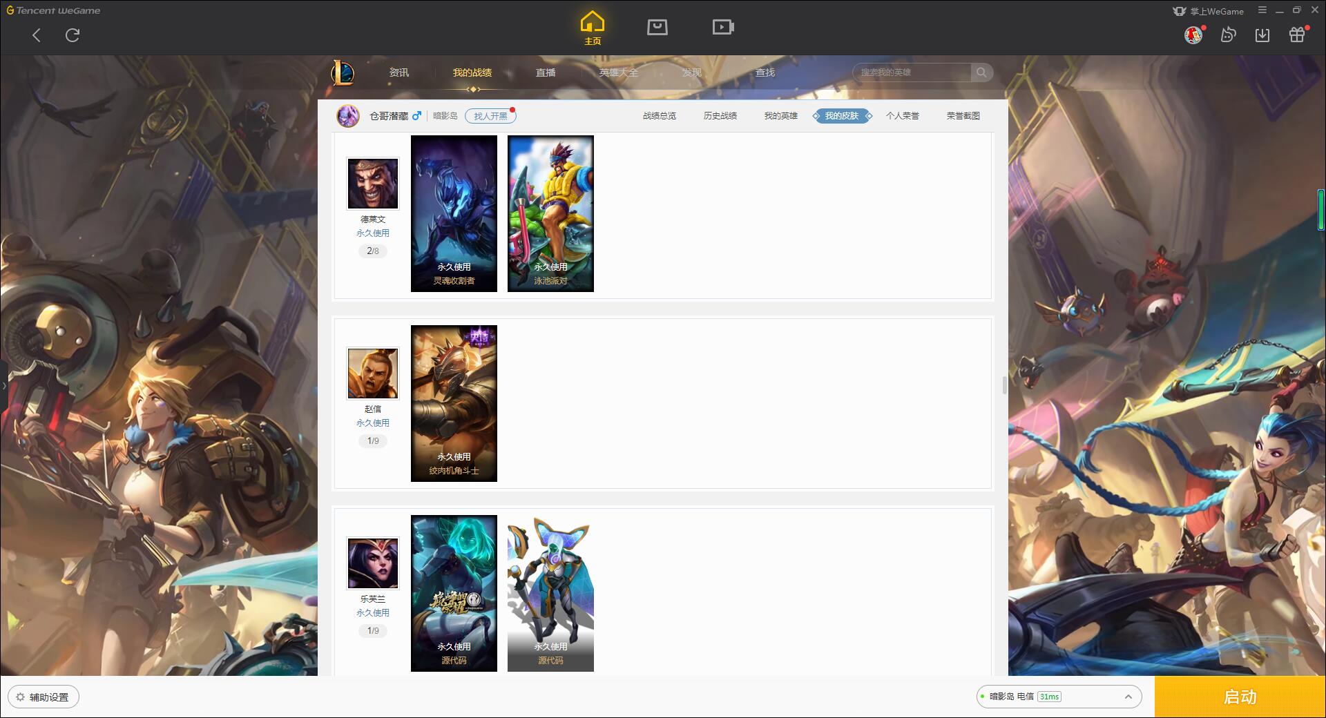Image resolution: width=1326 pixels, height=718 pixels.
Task: Click the Tencent WeGame title logo
Action: pyautogui.click(x=53, y=10)
